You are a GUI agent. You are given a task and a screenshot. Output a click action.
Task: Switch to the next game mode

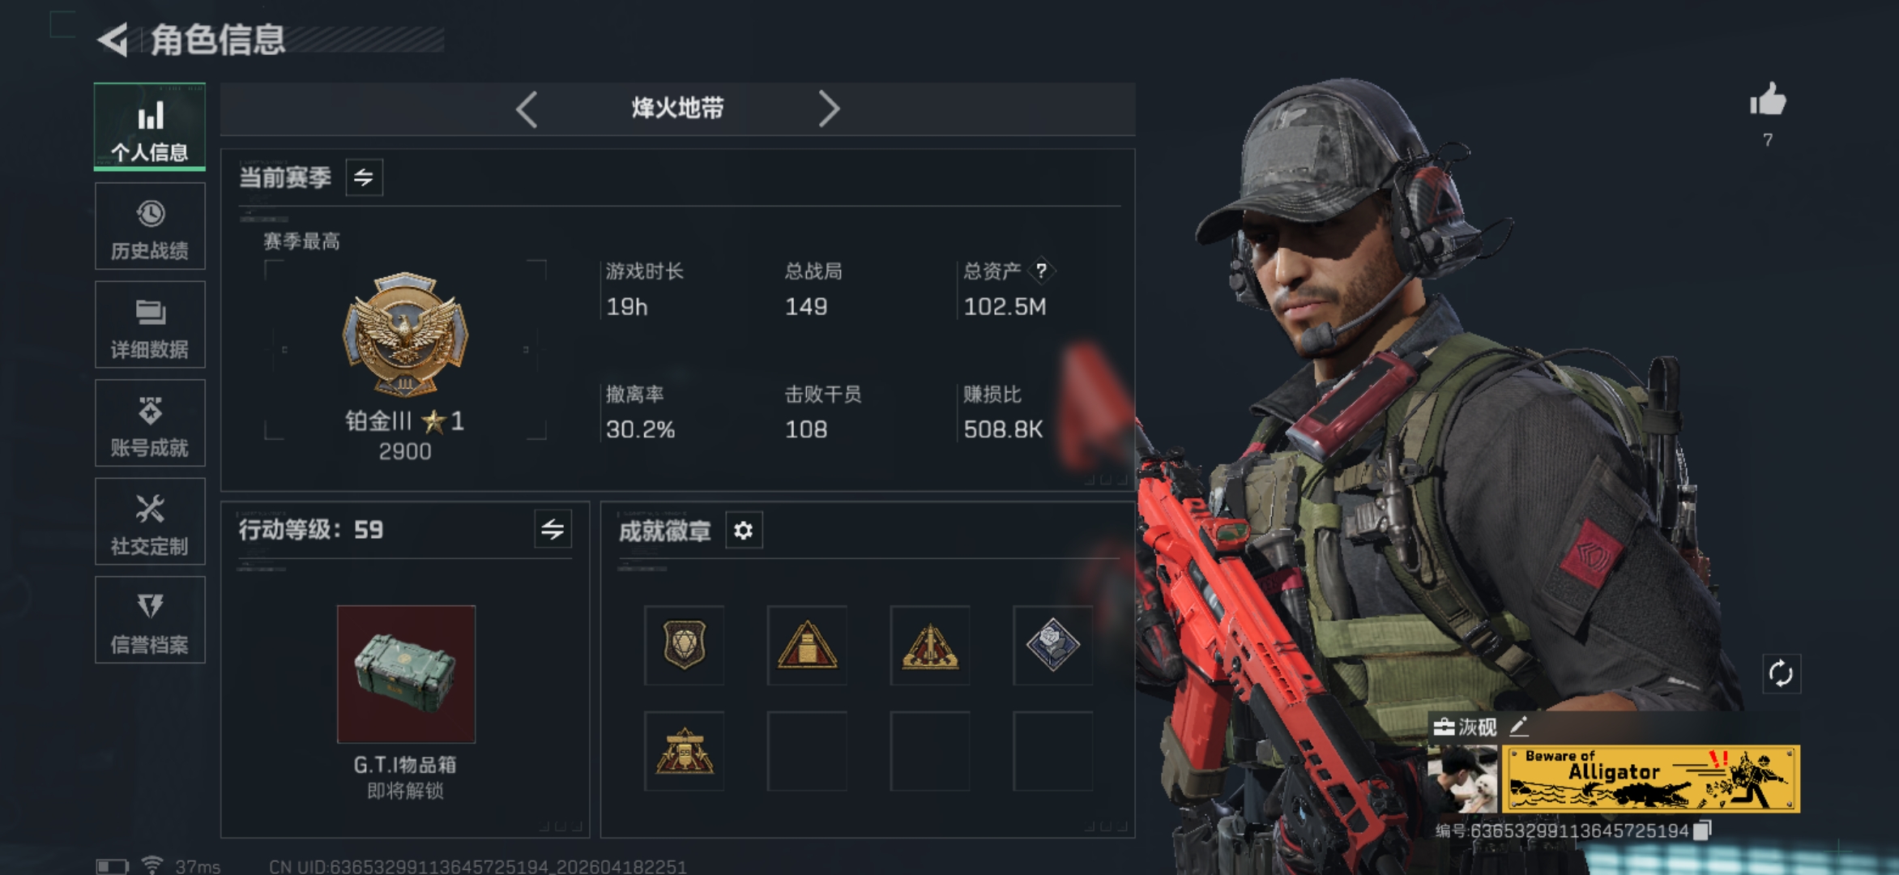[828, 109]
